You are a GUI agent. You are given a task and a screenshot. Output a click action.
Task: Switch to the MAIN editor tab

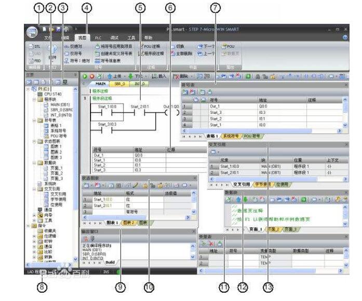(x=101, y=84)
